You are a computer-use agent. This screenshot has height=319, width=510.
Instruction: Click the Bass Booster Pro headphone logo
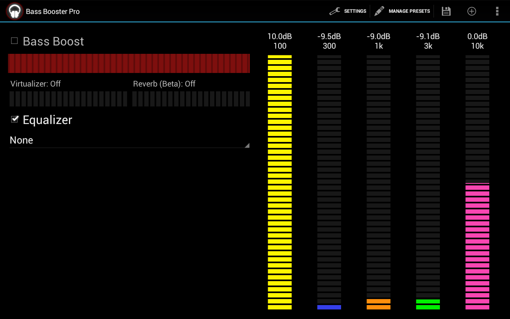(15, 11)
